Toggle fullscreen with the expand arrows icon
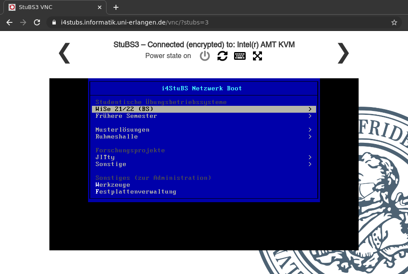This screenshot has height=274, width=408. click(x=257, y=56)
